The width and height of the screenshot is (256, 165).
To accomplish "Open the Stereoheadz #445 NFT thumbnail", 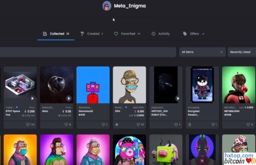I will point(93,84).
